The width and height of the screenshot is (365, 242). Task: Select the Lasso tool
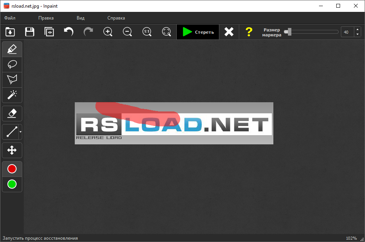click(x=12, y=64)
